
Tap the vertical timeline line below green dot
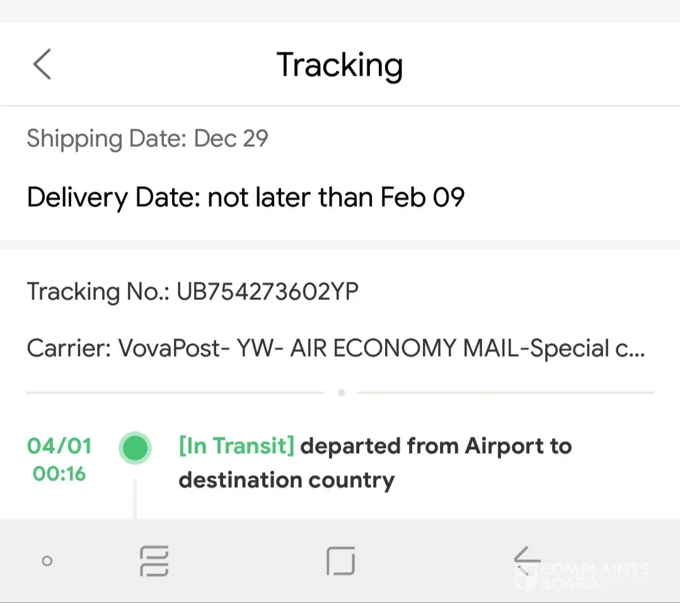pyautogui.click(x=135, y=498)
